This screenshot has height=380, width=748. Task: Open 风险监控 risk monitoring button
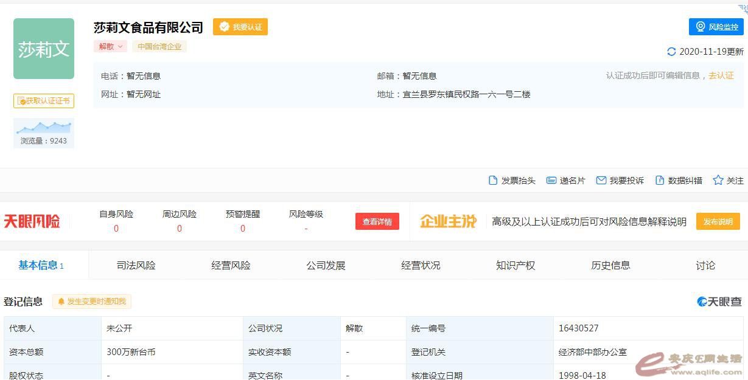(716, 27)
